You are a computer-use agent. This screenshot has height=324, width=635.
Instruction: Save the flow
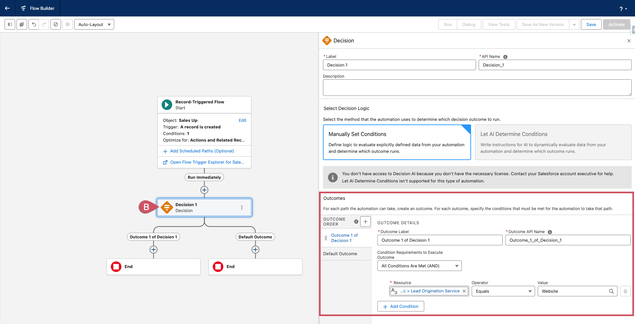pyautogui.click(x=591, y=24)
